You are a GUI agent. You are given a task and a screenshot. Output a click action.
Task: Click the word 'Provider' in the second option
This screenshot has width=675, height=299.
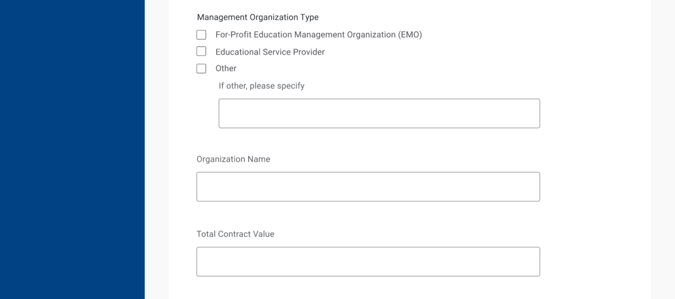tap(309, 52)
